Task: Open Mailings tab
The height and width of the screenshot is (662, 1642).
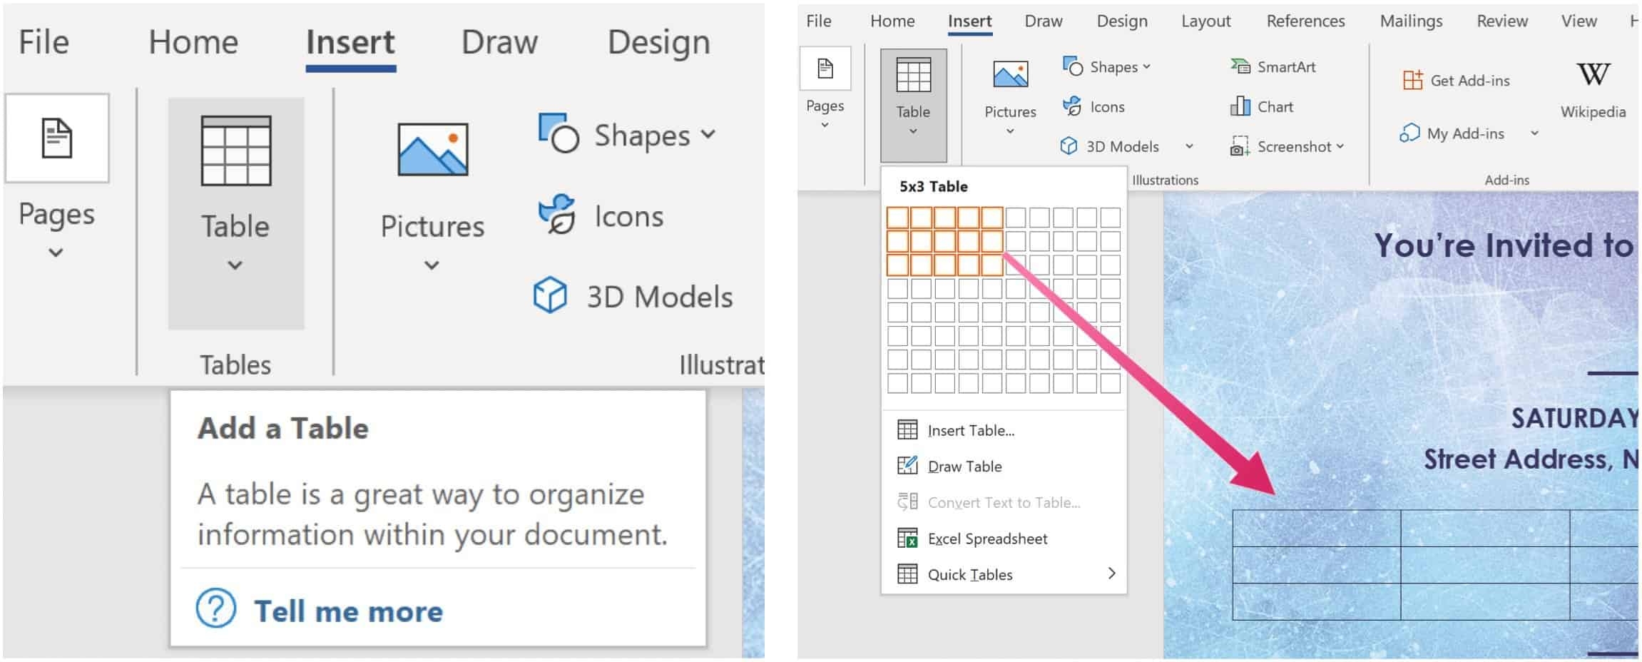Action: (1411, 21)
